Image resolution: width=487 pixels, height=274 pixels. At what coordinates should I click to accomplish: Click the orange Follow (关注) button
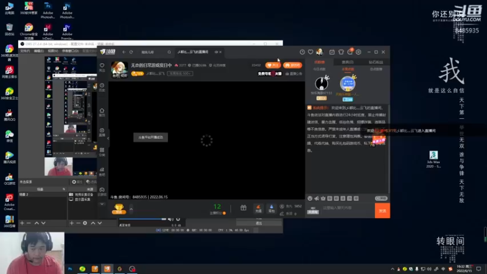(x=273, y=65)
